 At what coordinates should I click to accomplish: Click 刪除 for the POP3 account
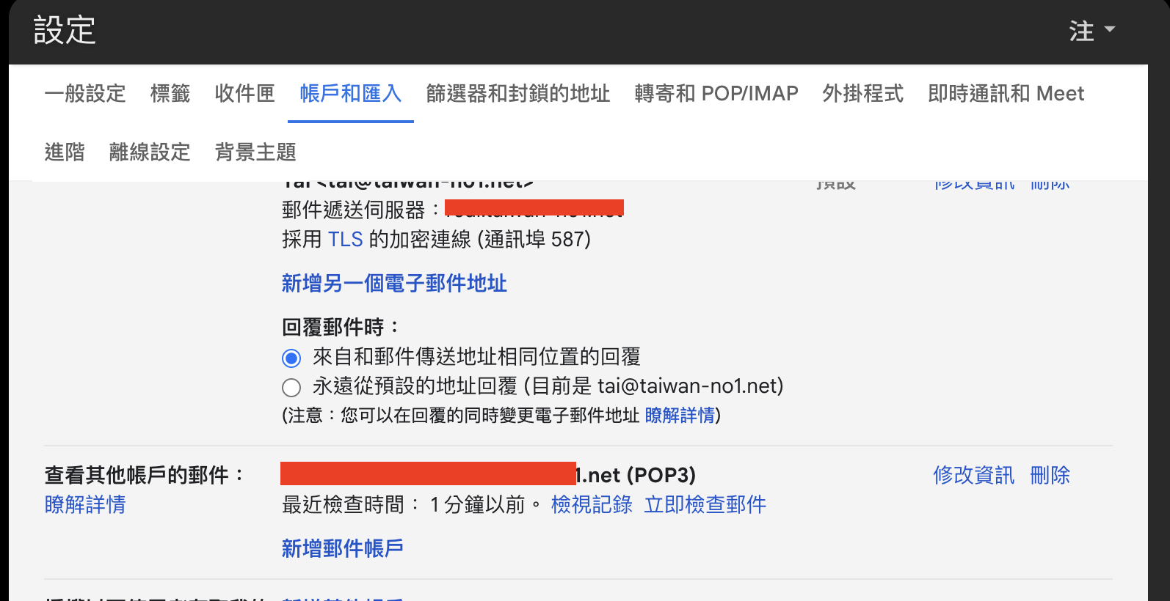(x=1050, y=476)
